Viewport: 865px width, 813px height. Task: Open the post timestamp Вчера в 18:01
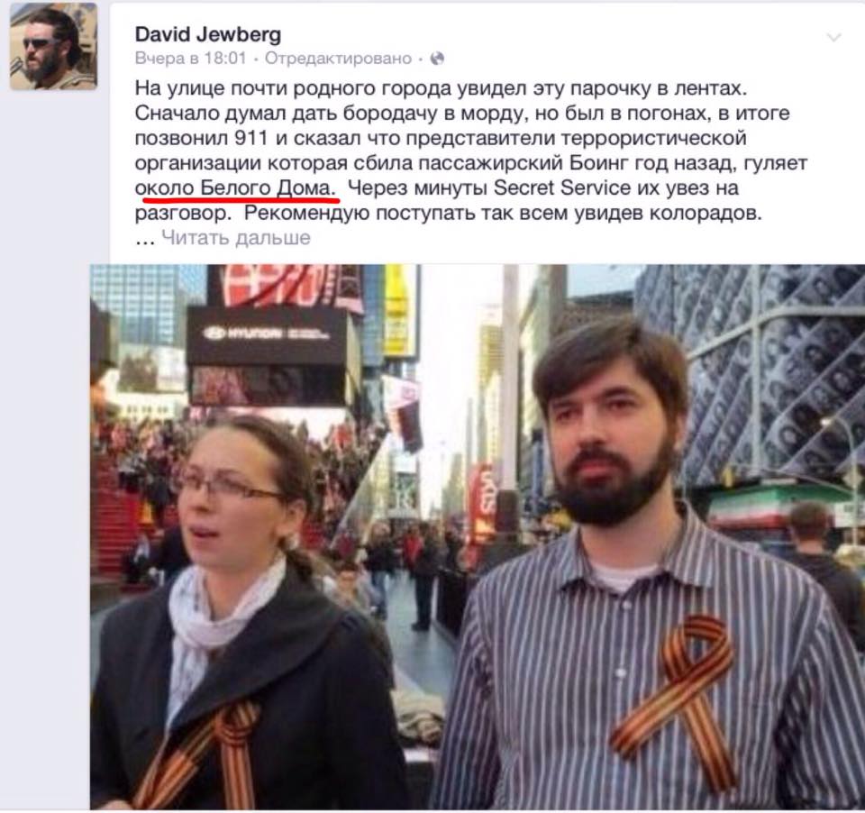coord(190,58)
